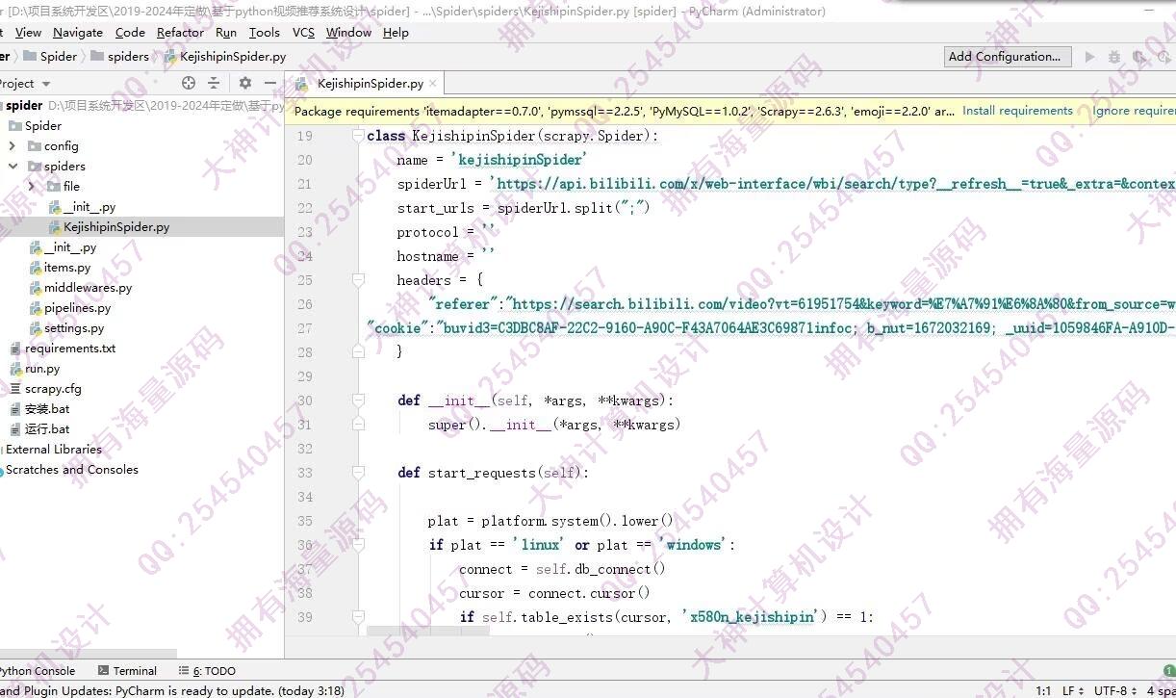Open line separator LF selector
The width and height of the screenshot is (1176, 698).
click(x=1072, y=690)
